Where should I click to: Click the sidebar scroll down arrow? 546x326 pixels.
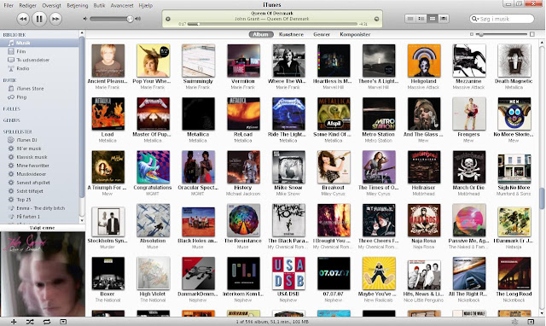(x=82, y=220)
